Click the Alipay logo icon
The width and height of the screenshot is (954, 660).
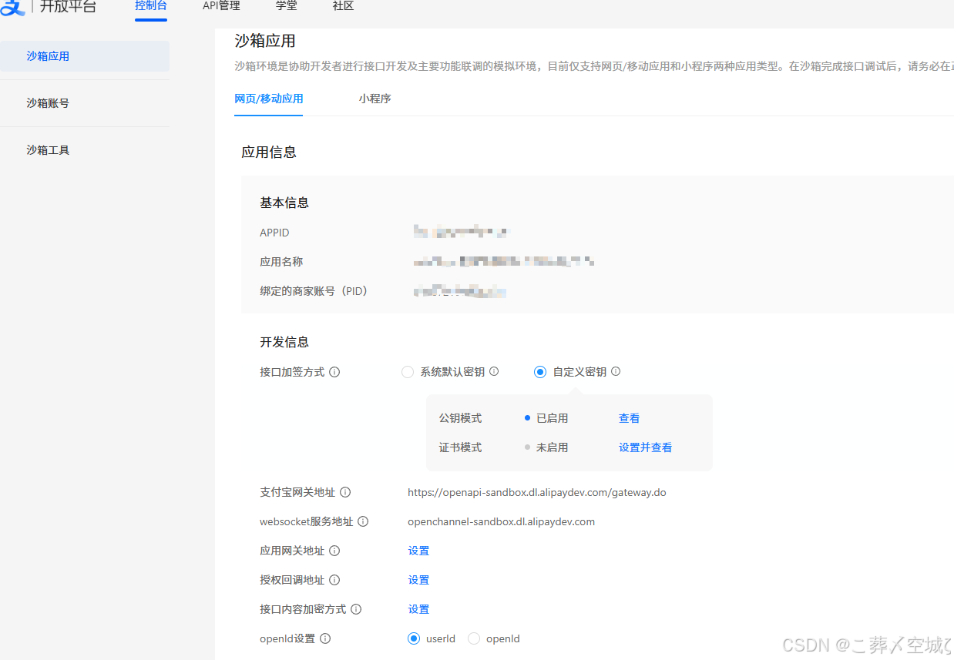13,7
